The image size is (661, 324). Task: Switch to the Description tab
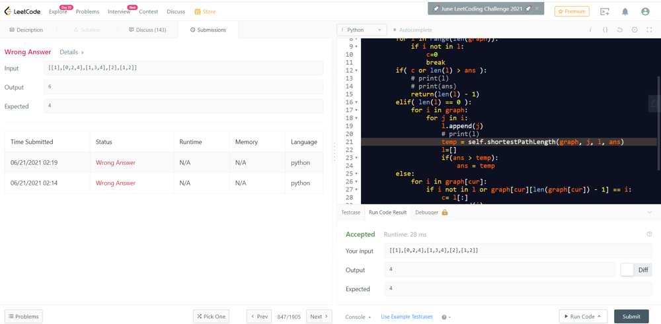pos(26,30)
